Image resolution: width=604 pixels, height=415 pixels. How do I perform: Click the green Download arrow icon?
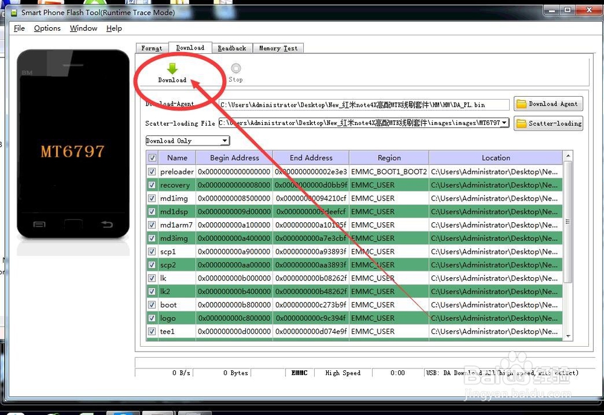tap(172, 69)
